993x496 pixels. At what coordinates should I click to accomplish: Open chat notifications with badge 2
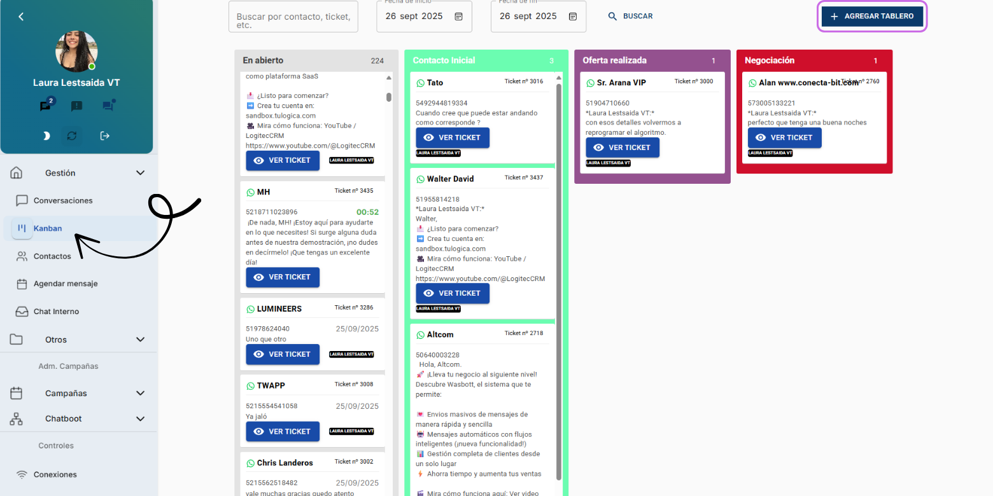pos(46,106)
